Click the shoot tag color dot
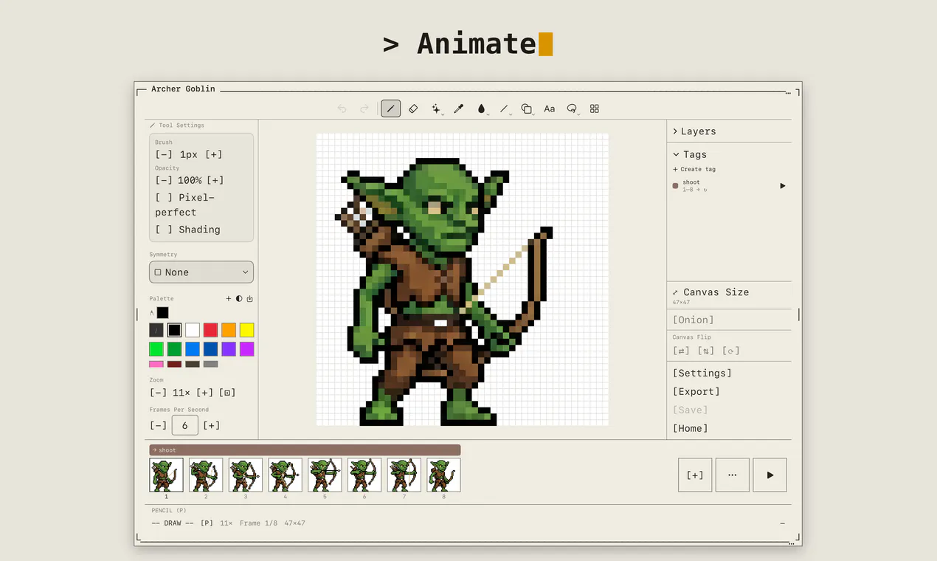This screenshot has height=561, width=937. (x=675, y=186)
